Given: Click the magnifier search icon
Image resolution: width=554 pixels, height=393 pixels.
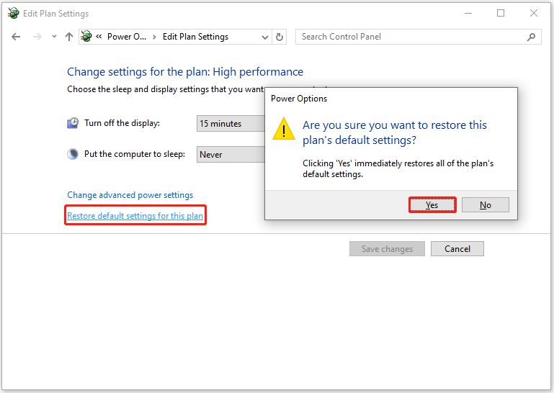Looking at the screenshot, I should pyautogui.click(x=531, y=37).
